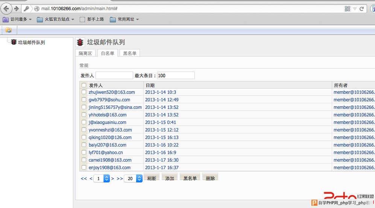Toggle the select-all checkbox in table header

coord(84,85)
